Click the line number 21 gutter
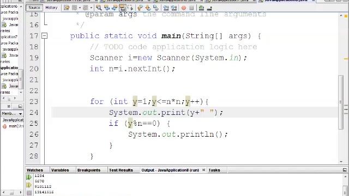Viewport: 349px width, 196px height. pos(34,79)
